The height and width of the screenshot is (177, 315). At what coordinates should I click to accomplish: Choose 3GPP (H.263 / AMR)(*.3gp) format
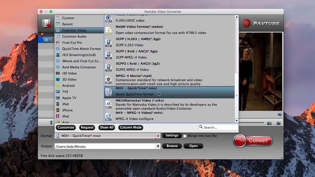(x=169, y=42)
